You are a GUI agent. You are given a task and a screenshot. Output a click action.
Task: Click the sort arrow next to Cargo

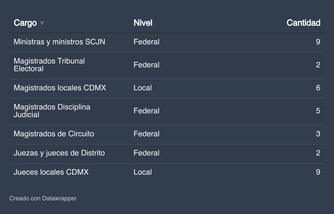tap(42, 23)
